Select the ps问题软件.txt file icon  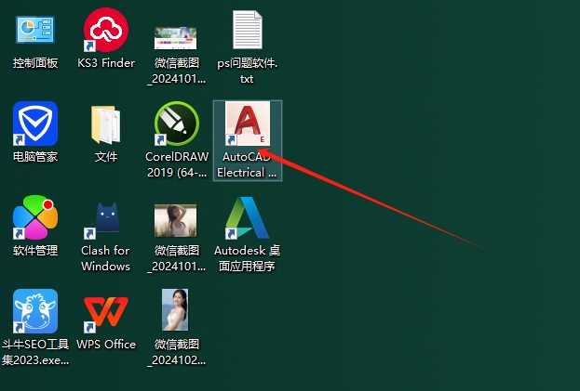pos(248,30)
